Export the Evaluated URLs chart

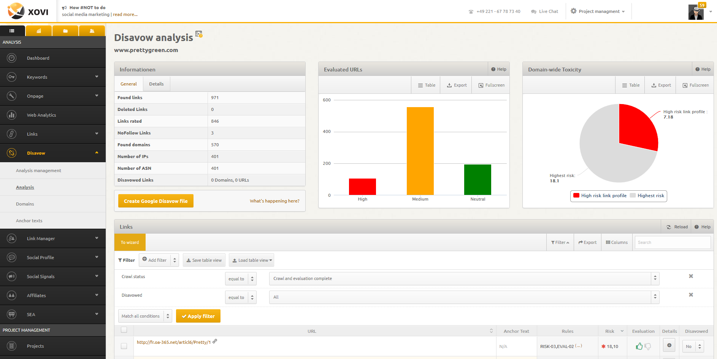(456, 85)
